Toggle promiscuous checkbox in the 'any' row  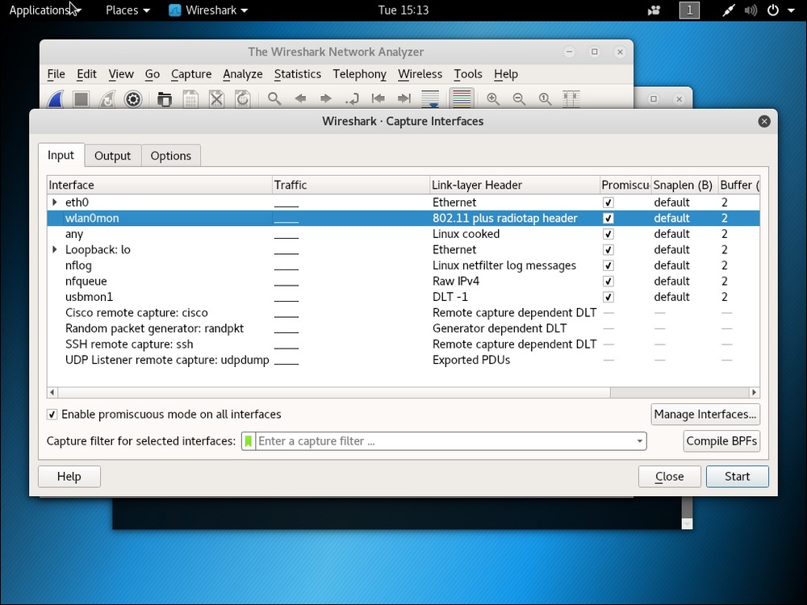(608, 234)
